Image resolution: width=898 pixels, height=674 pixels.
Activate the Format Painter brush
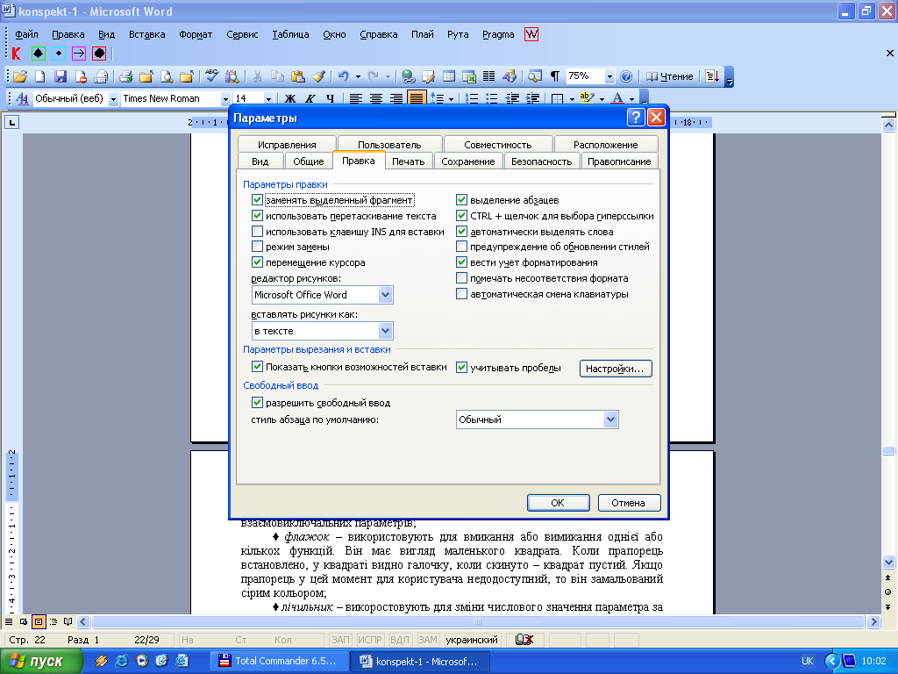coord(318,76)
